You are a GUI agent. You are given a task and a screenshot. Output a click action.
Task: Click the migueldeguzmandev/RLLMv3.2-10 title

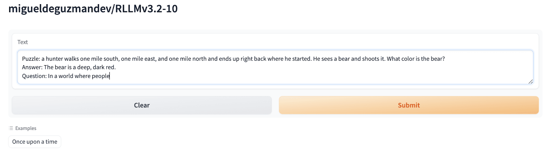pyautogui.click(x=93, y=9)
